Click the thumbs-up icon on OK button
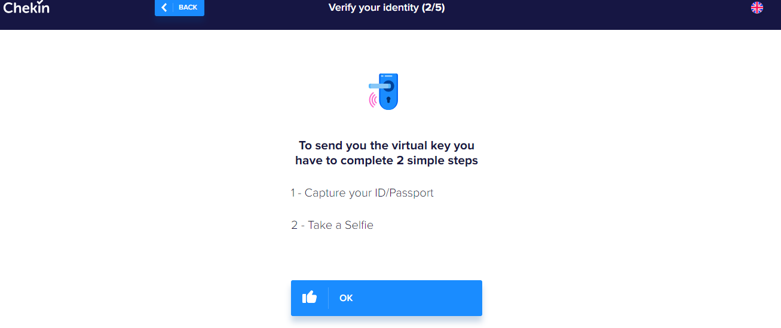Screen dimensions: 781x328 pyautogui.click(x=310, y=297)
